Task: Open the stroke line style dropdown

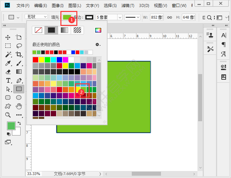Action: point(132,17)
